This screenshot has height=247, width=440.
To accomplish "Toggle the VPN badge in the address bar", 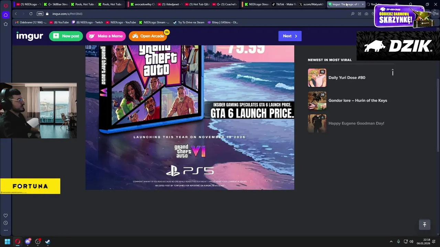I will [x=40, y=14].
